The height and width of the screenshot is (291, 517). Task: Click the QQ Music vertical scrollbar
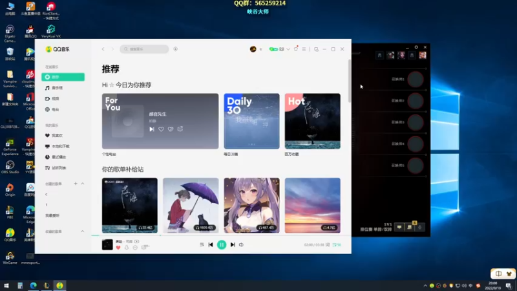(x=350, y=81)
